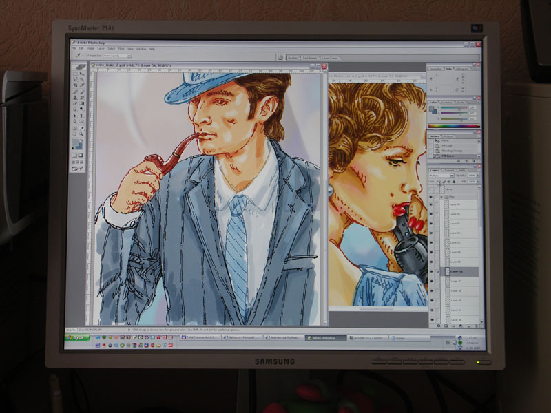Switch to ACDSee in the taskbar
Image resolution: width=551 pixels, height=413 pixels.
click(x=368, y=338)
